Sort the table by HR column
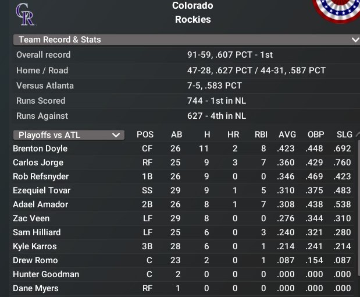360x297 pixels. point(233,135)
